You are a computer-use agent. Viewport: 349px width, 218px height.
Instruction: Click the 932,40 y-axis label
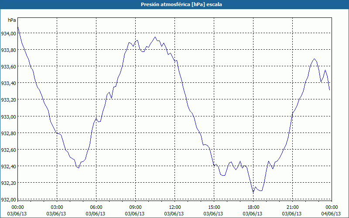coord(8,167)
